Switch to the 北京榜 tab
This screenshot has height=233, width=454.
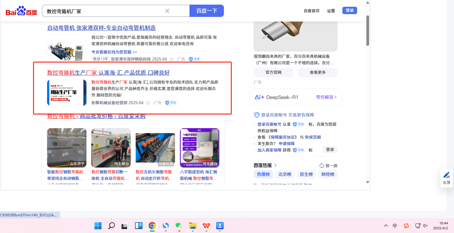(285, 174)
